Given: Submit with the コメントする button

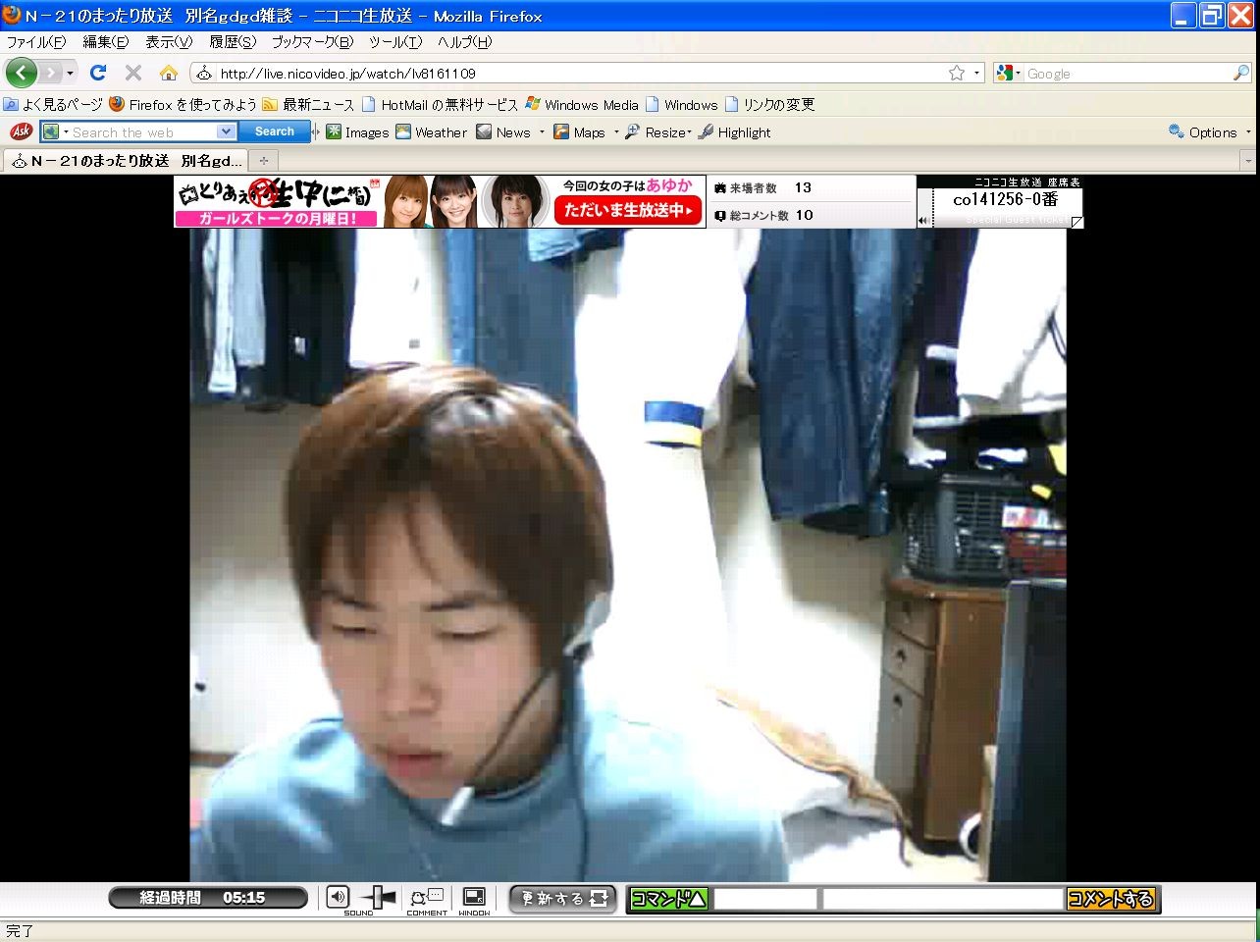Looking at the screenshot, I should click(1110, 899).
